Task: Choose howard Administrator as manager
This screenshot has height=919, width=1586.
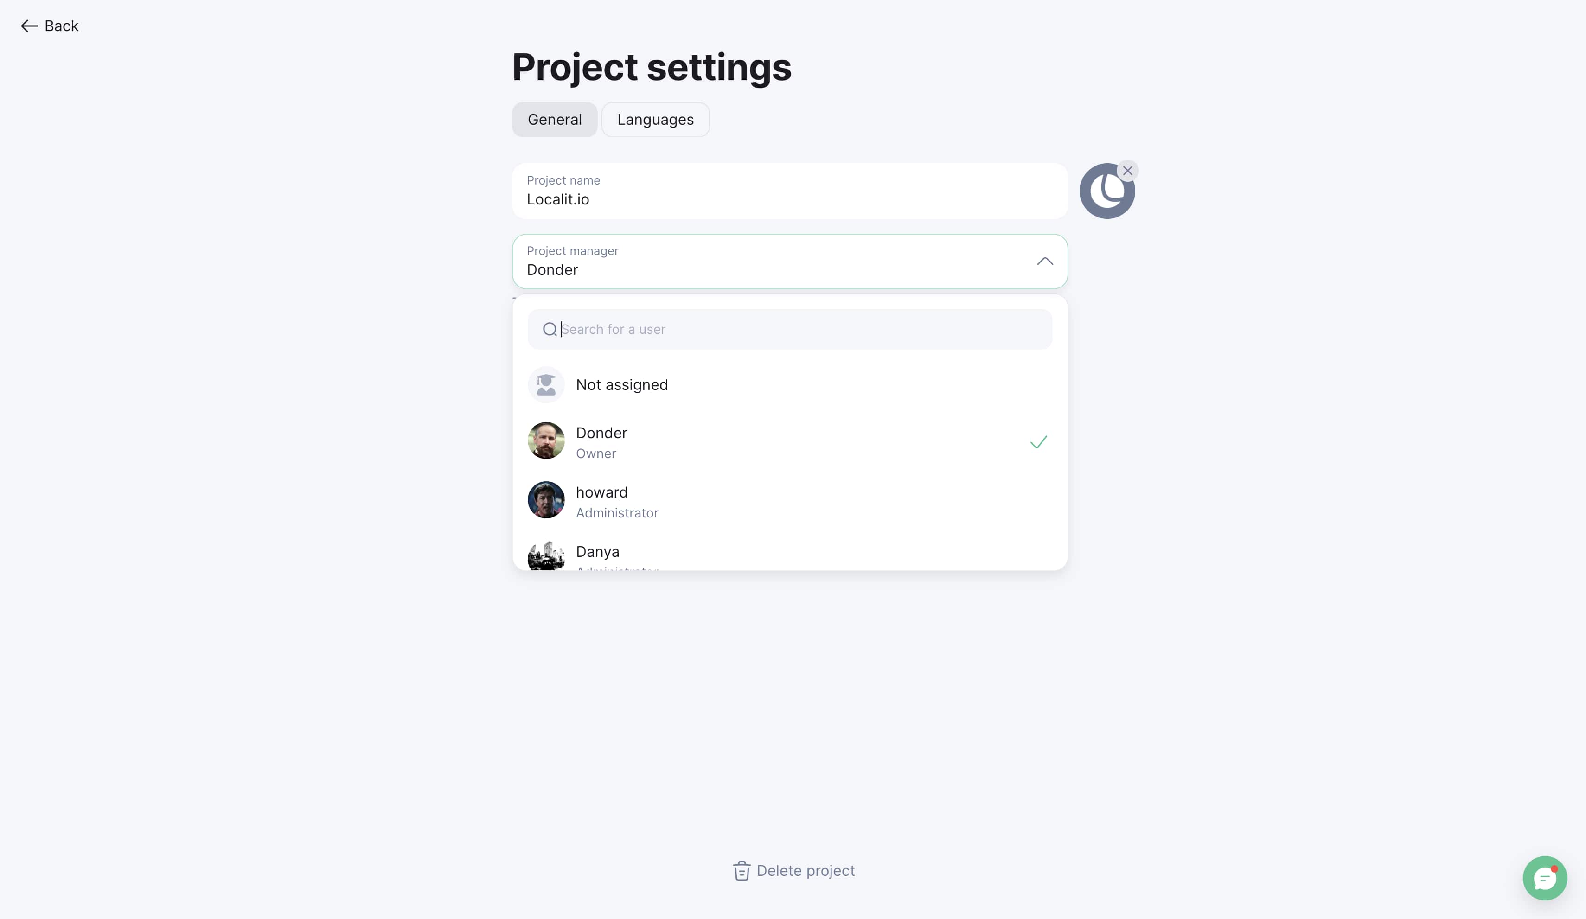Action: pyautogui.click(x=789, y=501)
